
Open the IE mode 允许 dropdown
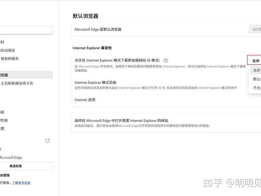[254, 60]
